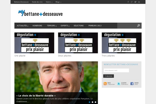Click the newsletter email address field
The width and height of the screenshot is (156, 104).
[116, 70]
